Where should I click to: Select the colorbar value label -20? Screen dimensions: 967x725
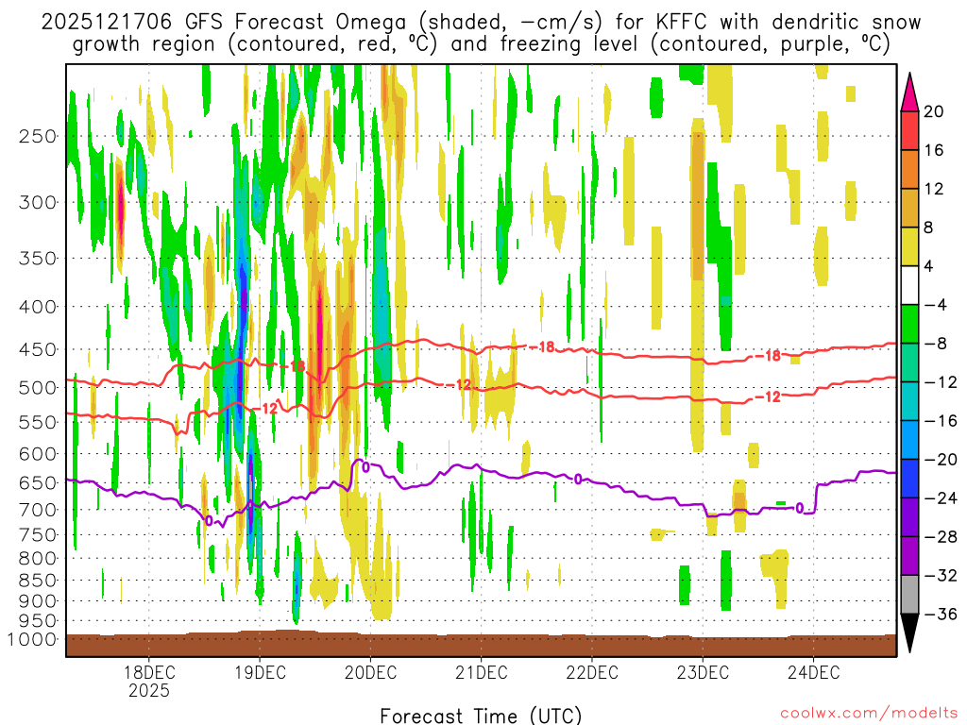[941, 460]
